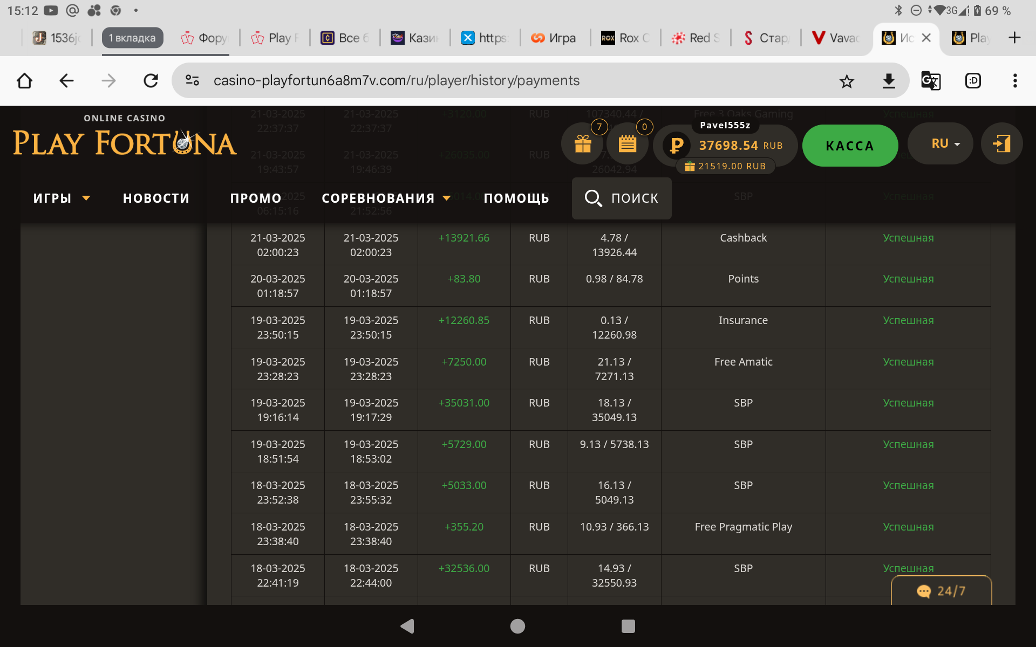Click the logout door icon
The height and width of the screenshot is (647, 1036).
[x=1001, y=144]
